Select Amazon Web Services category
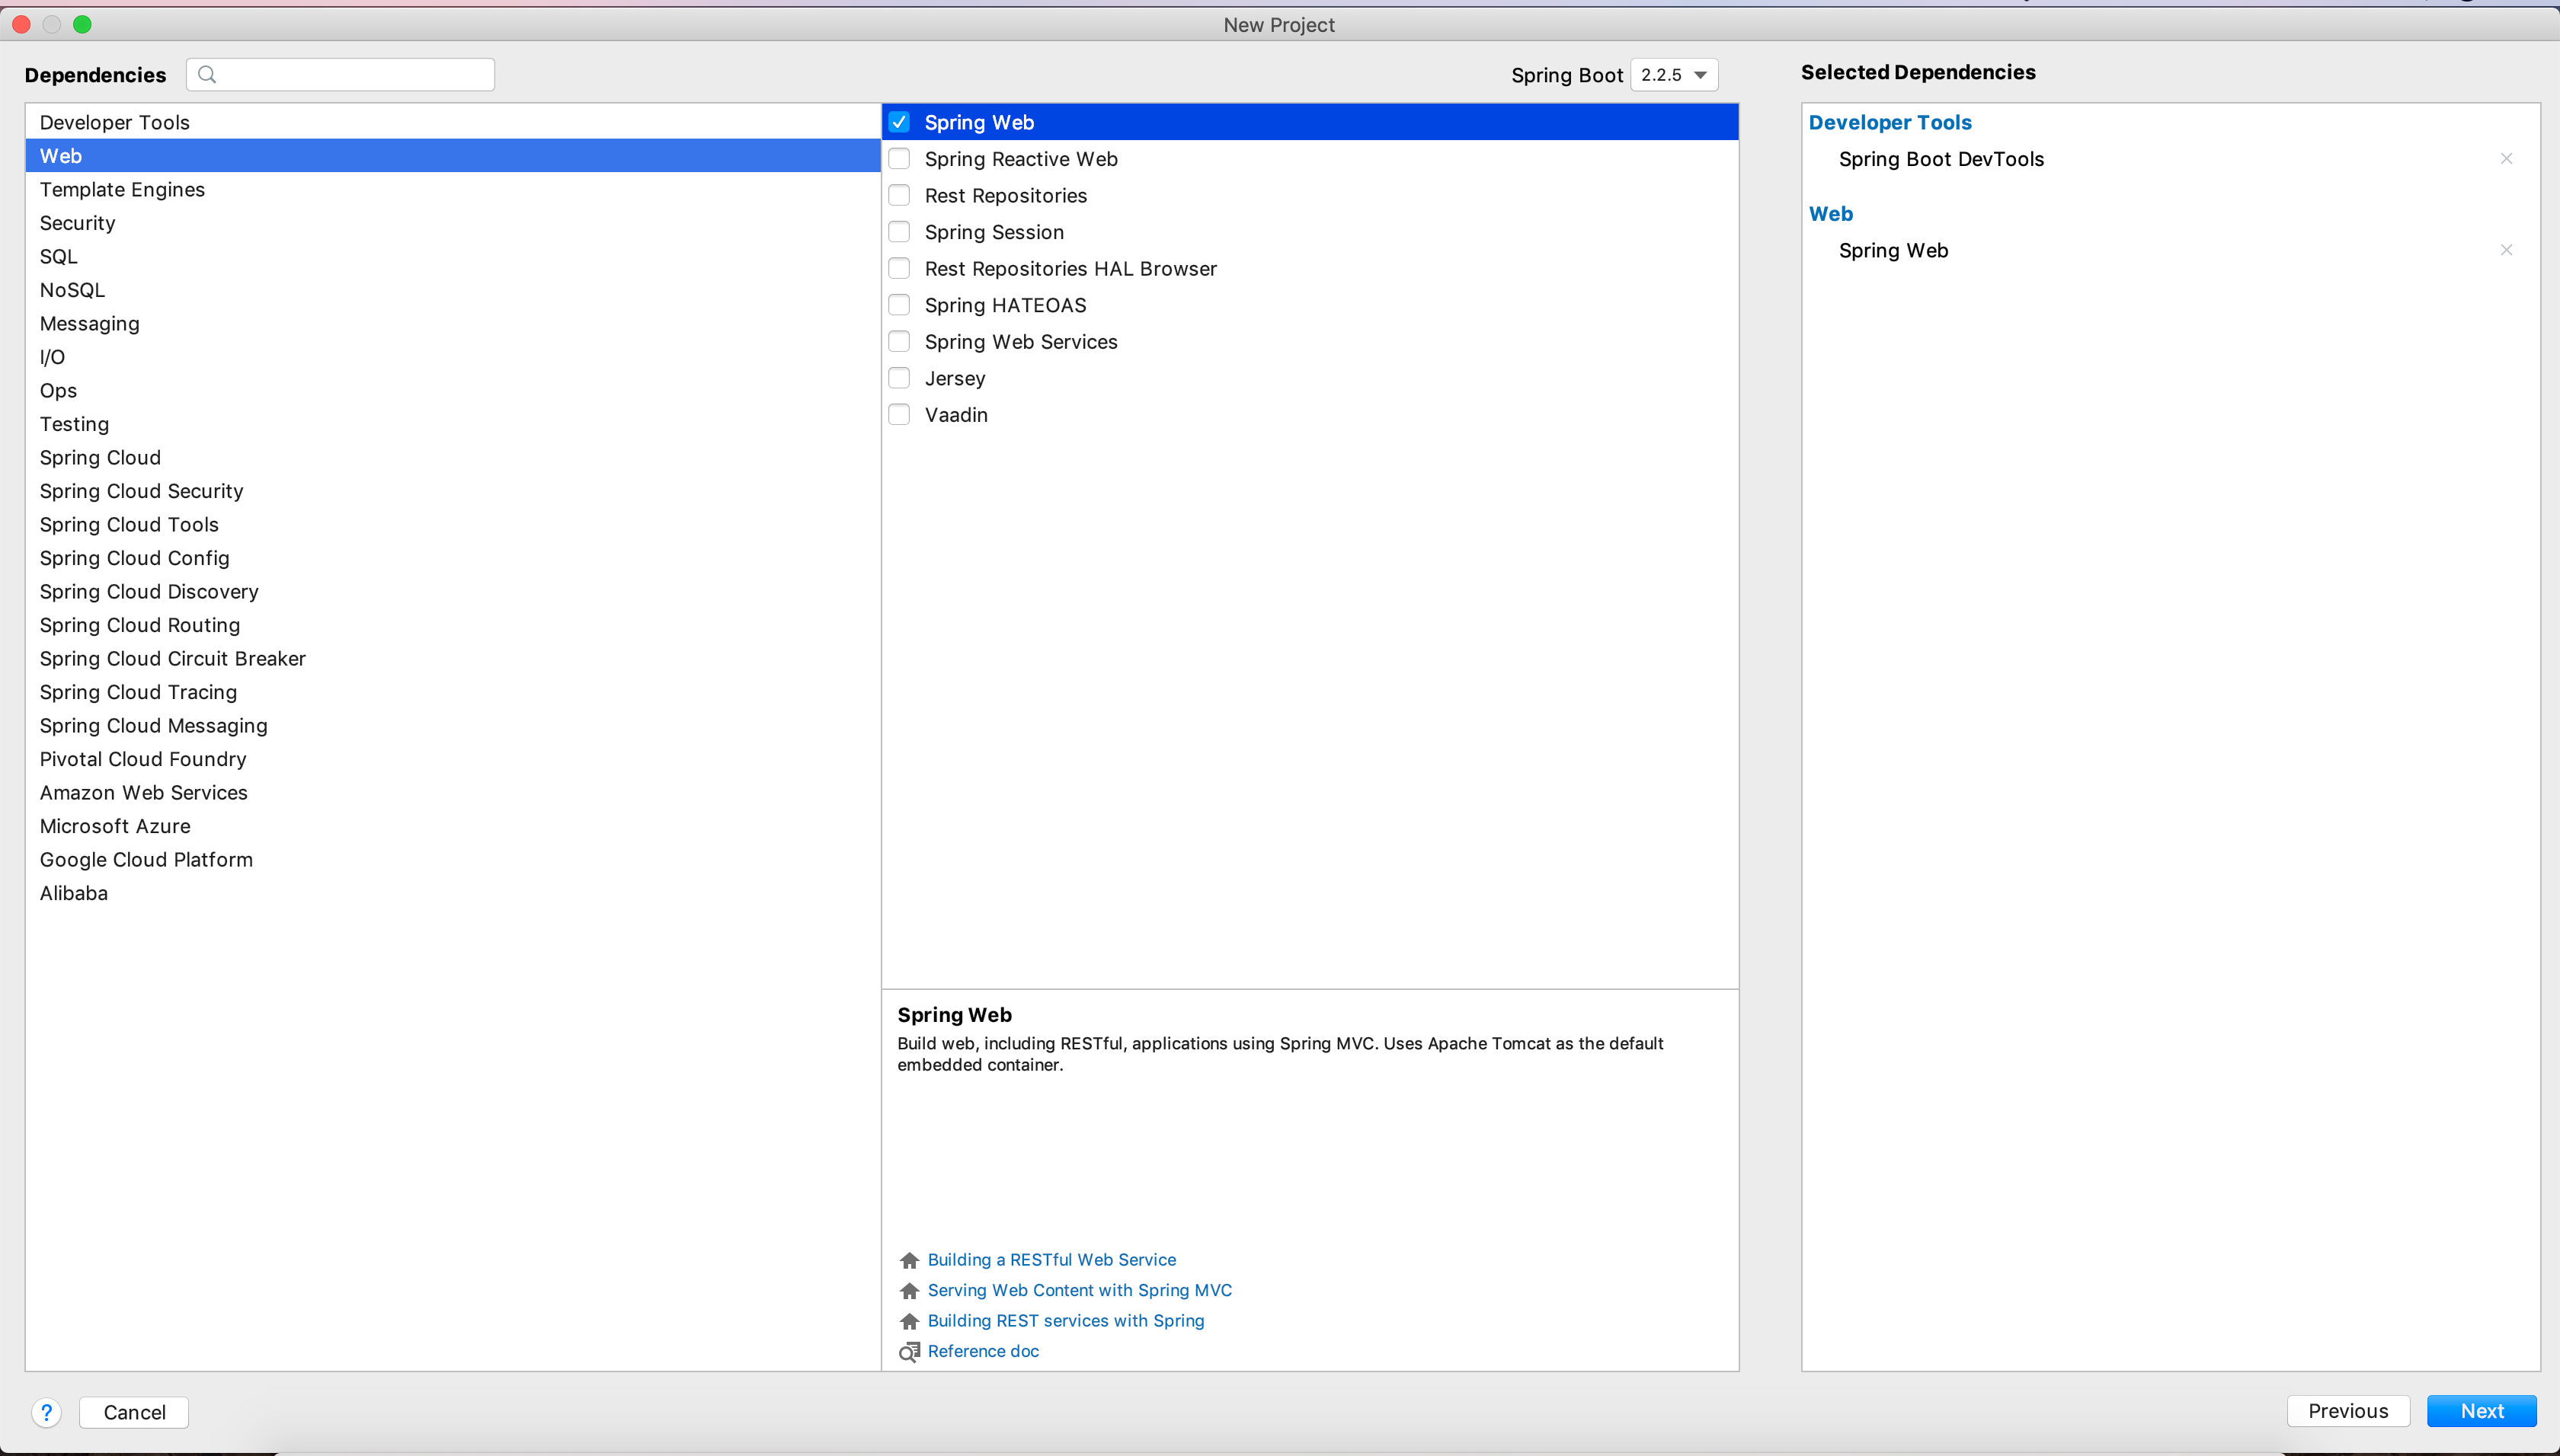2560x1456 pixels. point(452,792)
